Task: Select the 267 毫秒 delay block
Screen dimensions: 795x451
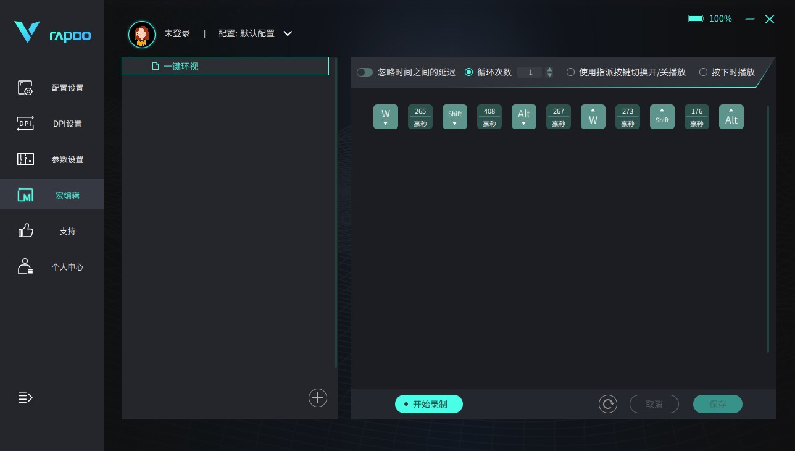Action: pyautogui.click(x=559, y=117)
